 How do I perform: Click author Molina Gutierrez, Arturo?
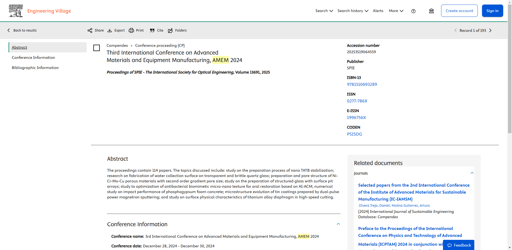(411, 206)
